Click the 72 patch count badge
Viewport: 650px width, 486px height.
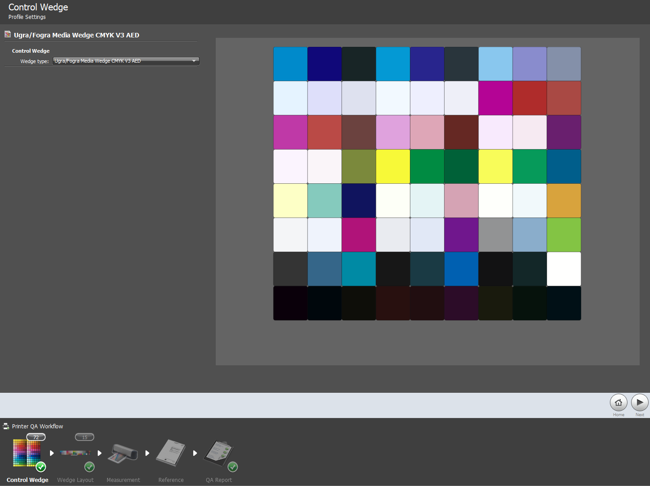click(x=36, y=437)
